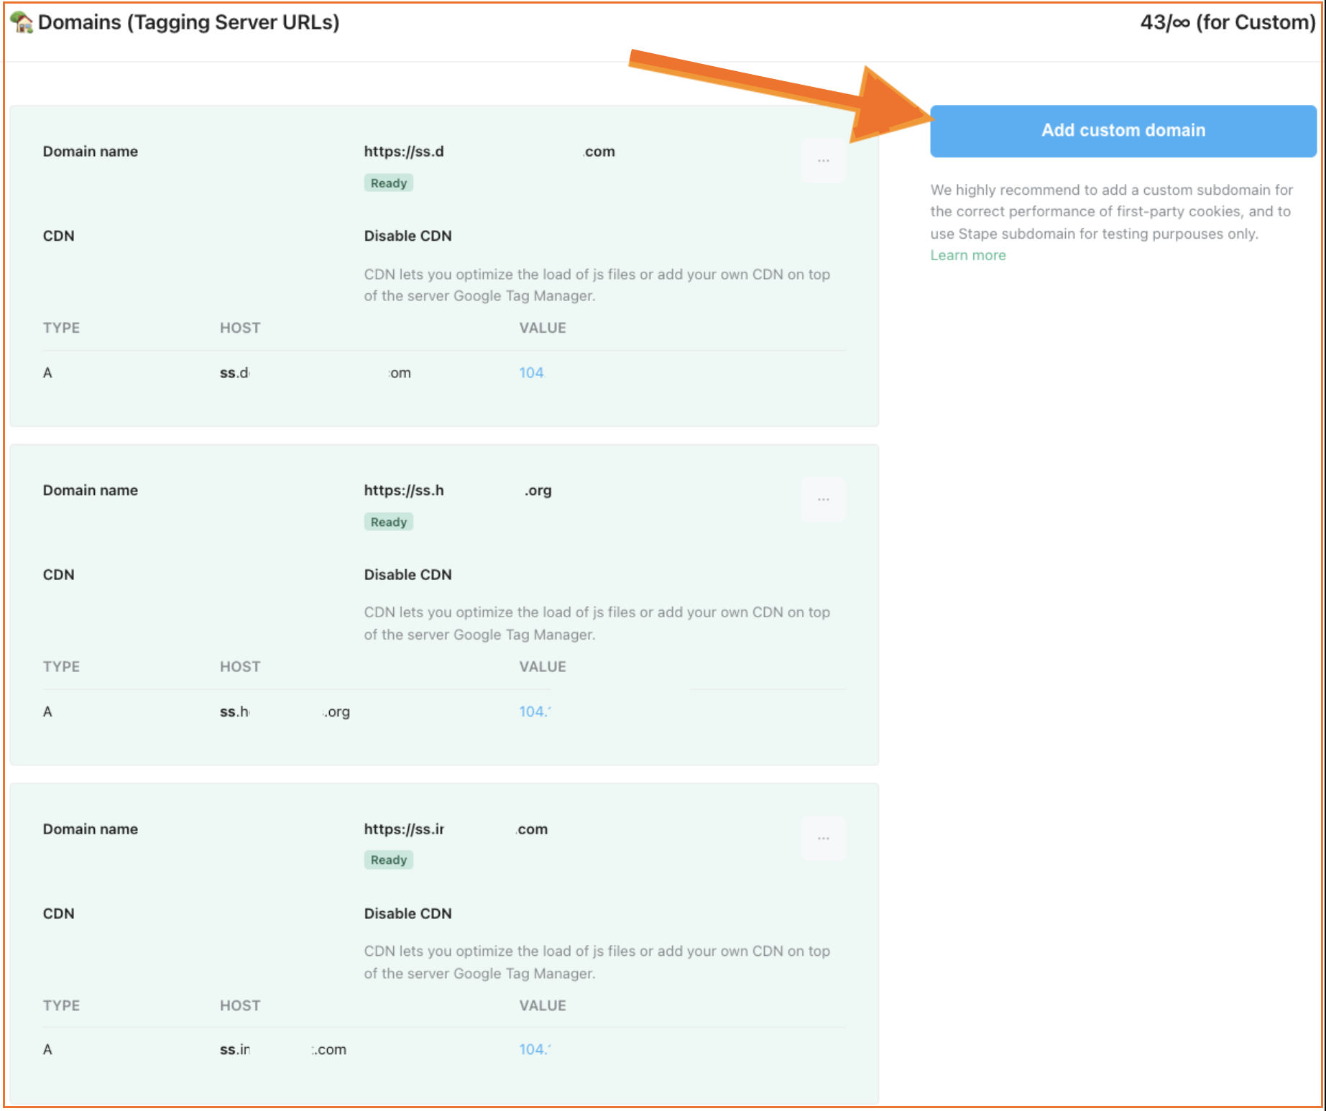Disable CDN for the .org domain

coord(408,574)
